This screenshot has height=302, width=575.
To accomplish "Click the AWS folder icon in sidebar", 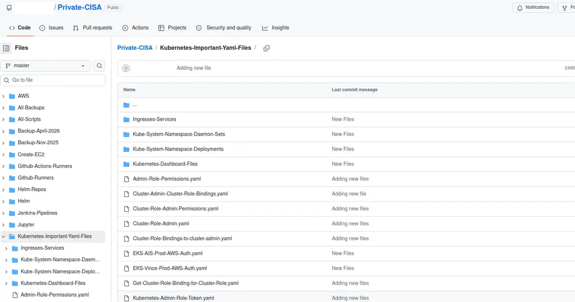I will 12,96.
